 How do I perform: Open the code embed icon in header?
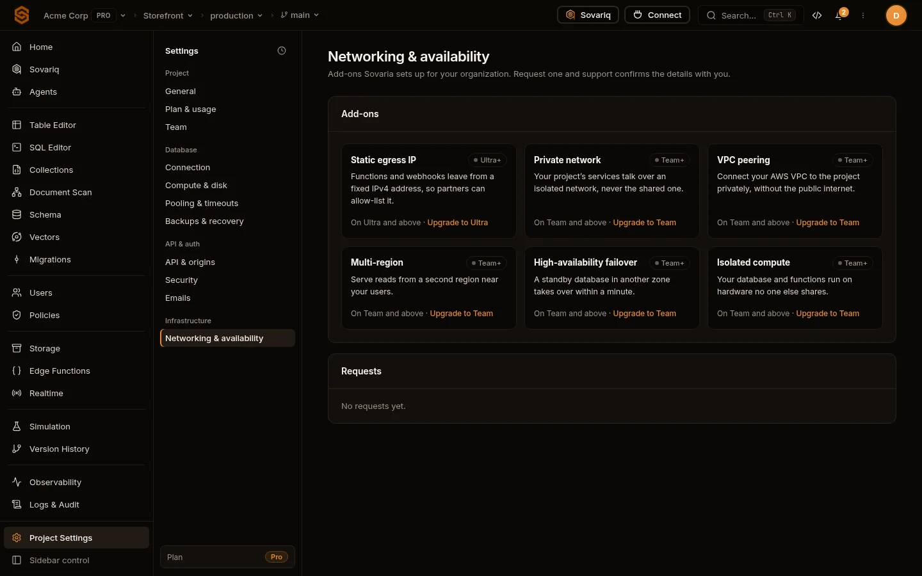coord(817,15)
